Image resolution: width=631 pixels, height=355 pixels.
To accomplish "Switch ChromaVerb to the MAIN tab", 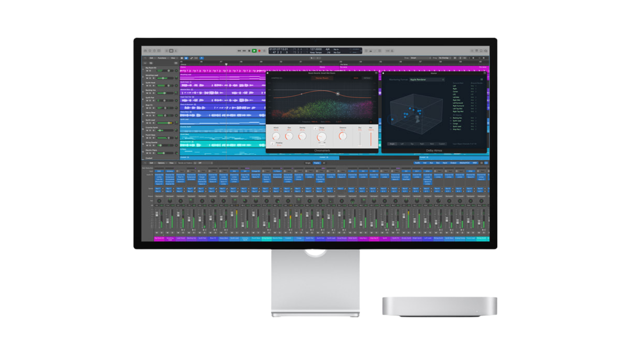I will 356,78.
